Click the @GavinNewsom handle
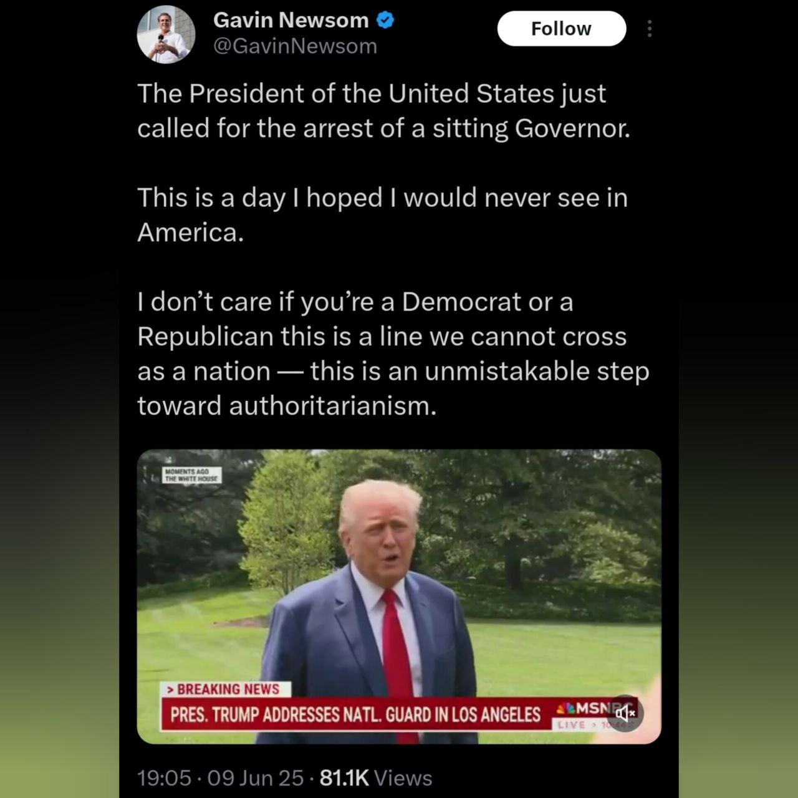The width and height of the screenshot is (798, 798). (295, 46)
